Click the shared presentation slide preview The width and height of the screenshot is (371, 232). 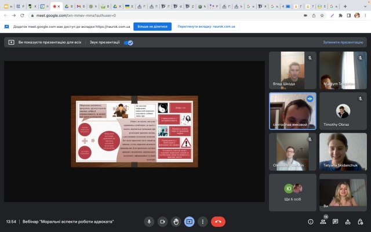point(134,130)
